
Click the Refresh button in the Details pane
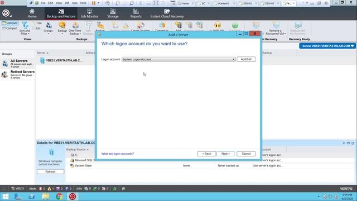(50, 171)
